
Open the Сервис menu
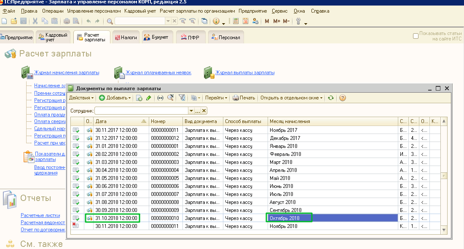(x=279, y=11)
